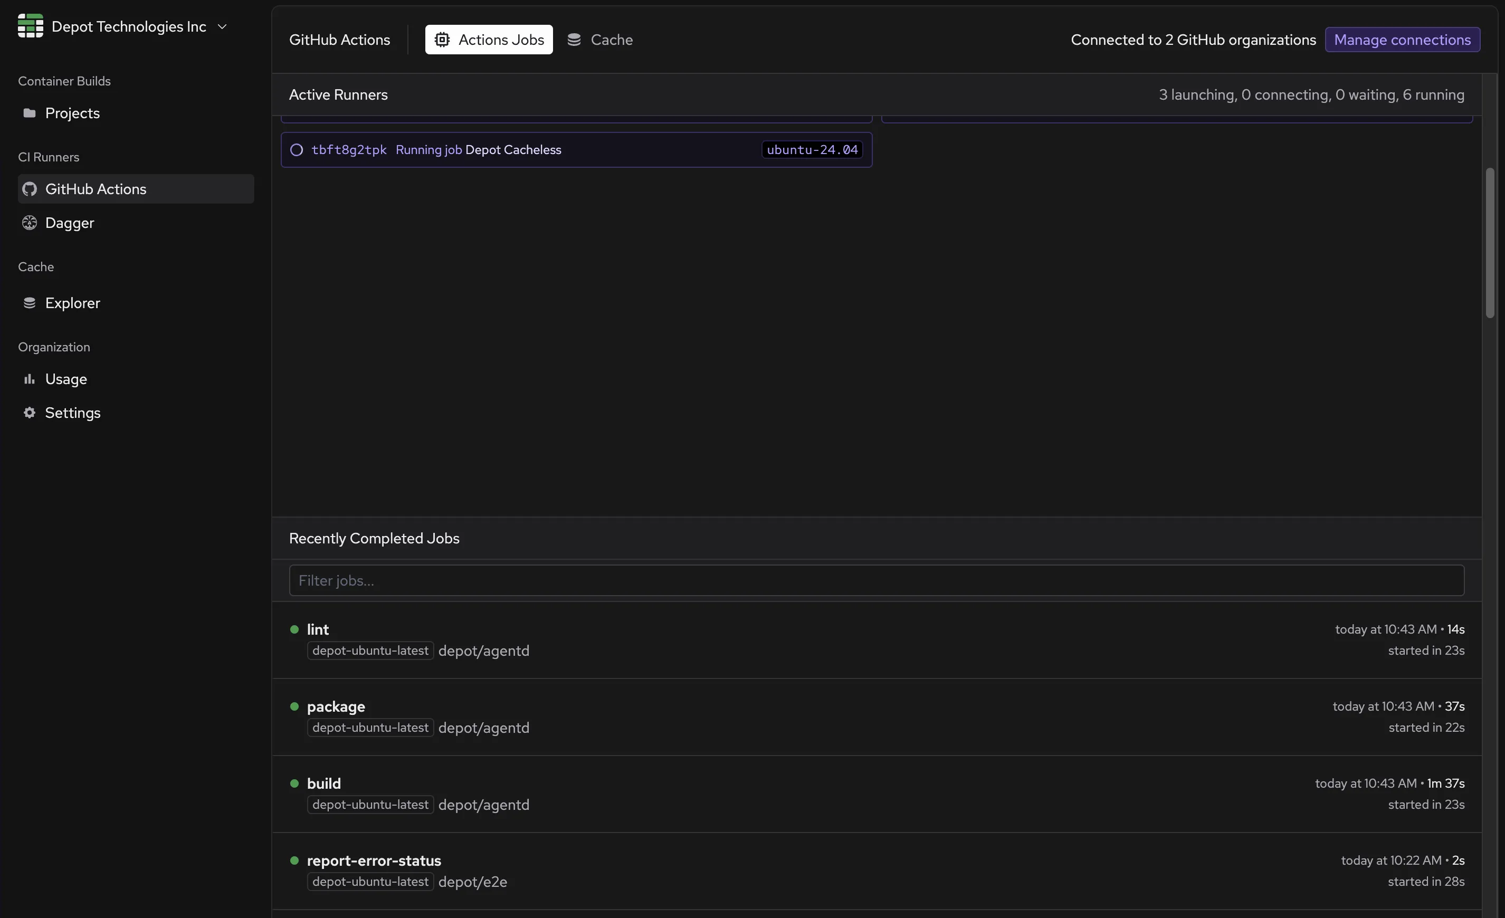Expand the report-error-status job entry
Screen dimensions: 1505x918
click(x=374, y=860)
